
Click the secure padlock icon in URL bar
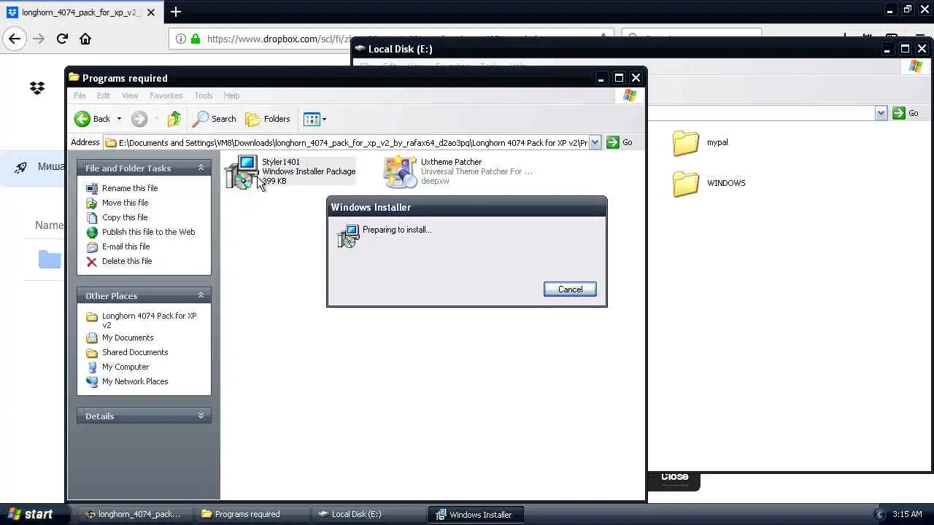coord(195,39)
